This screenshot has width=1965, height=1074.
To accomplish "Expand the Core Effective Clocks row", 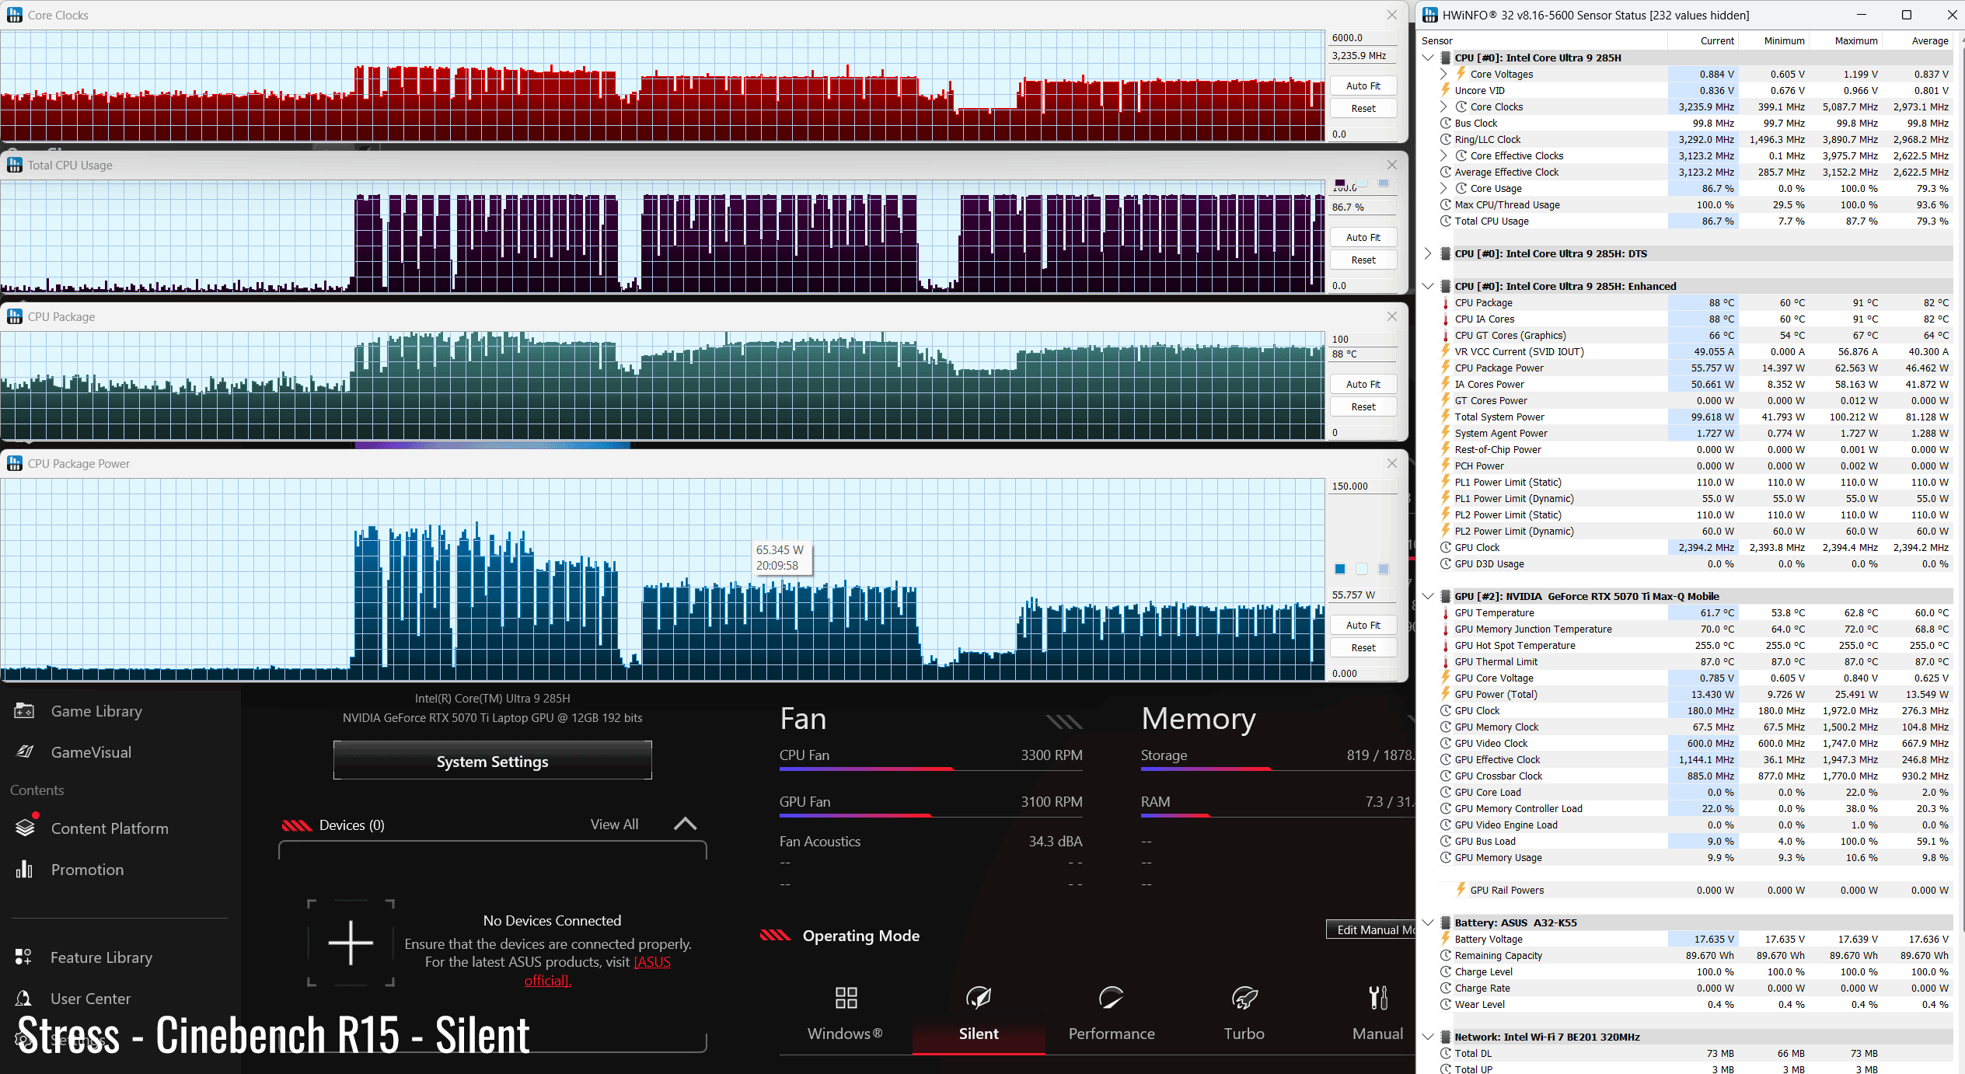I will click(1443, 155).
